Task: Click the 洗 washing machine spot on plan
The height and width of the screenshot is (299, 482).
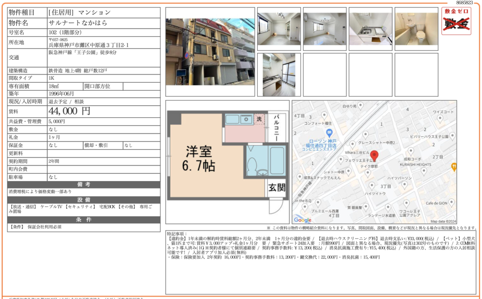Action: click(259, 119)
